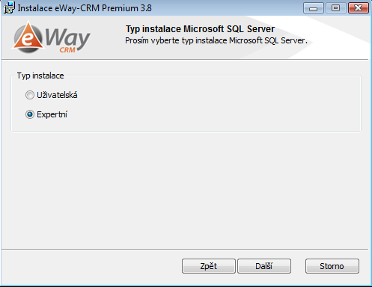Screen dimensions: 372x287
Task: Click the 'Instalace eWay-CRM Premium 3.8' title text
Action: [85, 8]
